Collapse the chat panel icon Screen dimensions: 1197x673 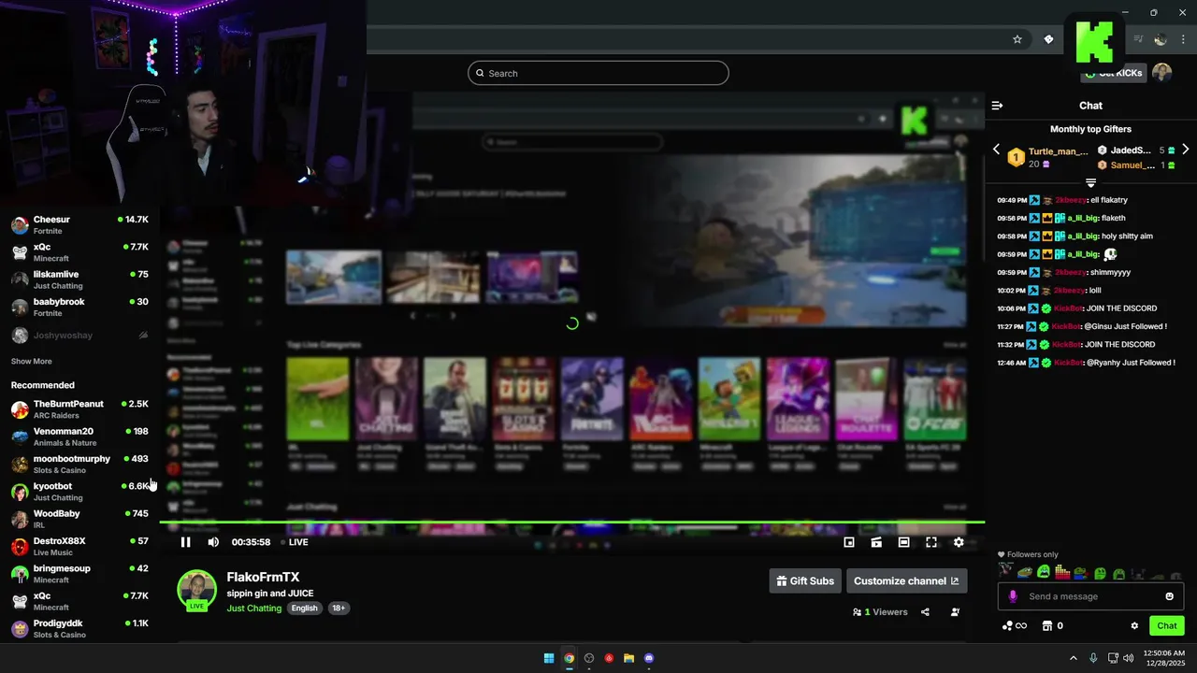[x=997, y=106]
